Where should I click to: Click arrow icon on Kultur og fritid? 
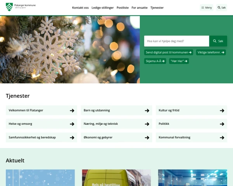tap(222, 110)
